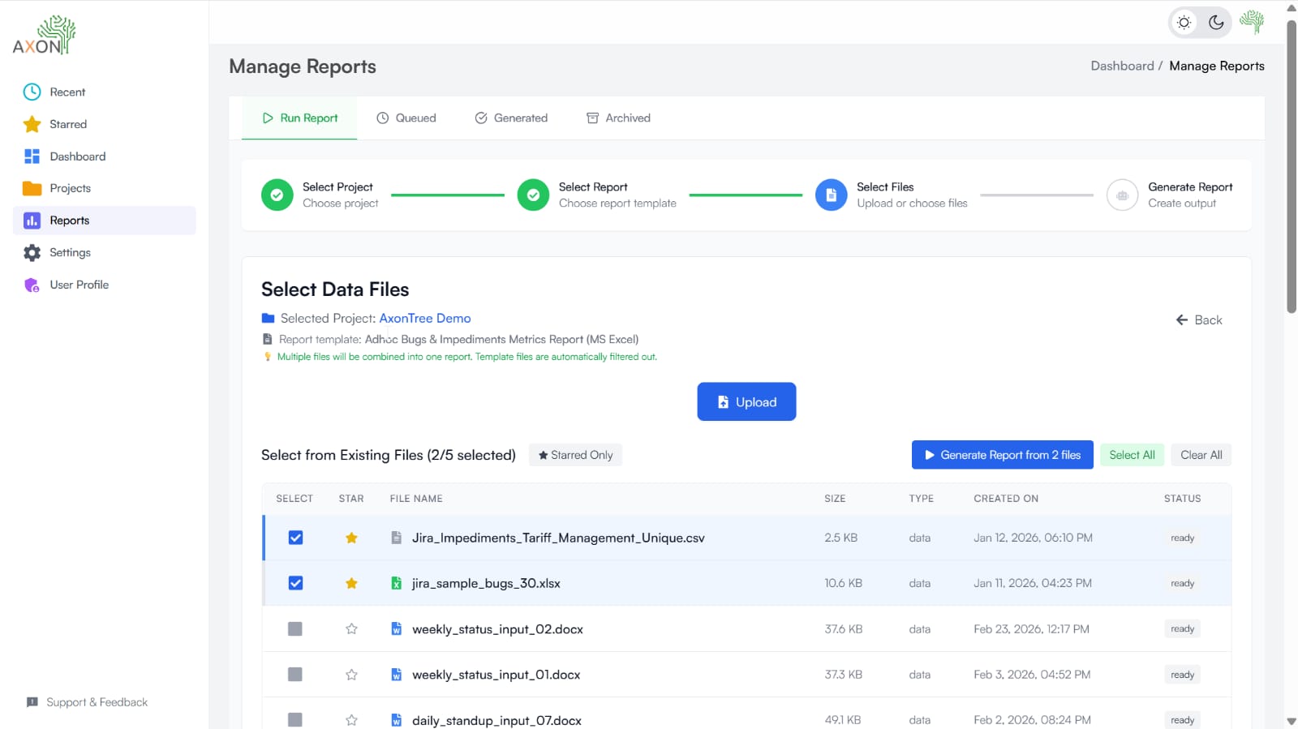Switch to light theme sun icon
The image size is (1298, 729).
1184,23
